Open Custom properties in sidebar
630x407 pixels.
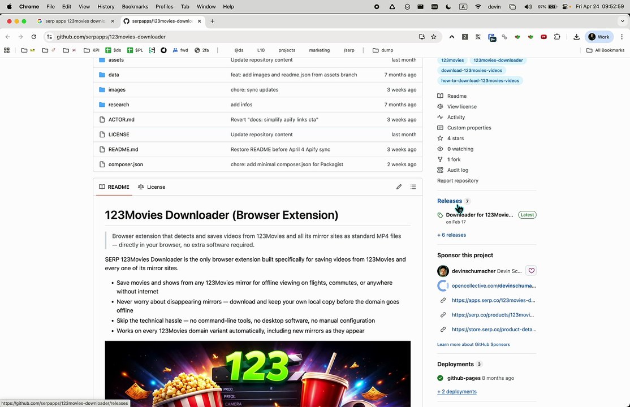pyautogui.click(x=469, y=128)
